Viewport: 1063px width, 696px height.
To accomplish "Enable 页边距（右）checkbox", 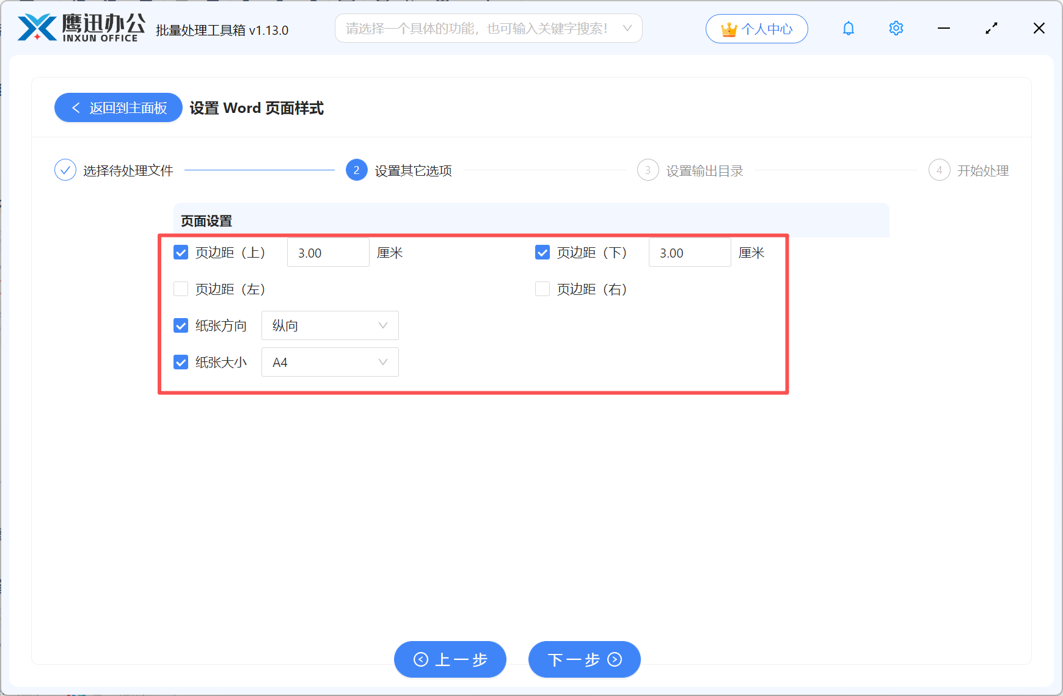I will point(542,288).
